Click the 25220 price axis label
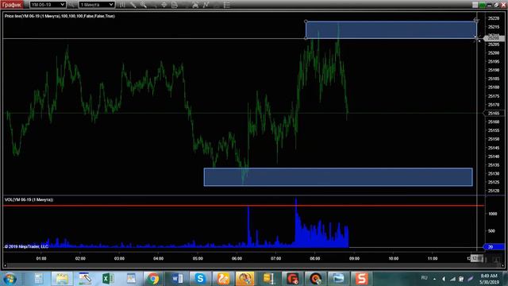This screenshot has height=286, width=508. pos(494,18)
